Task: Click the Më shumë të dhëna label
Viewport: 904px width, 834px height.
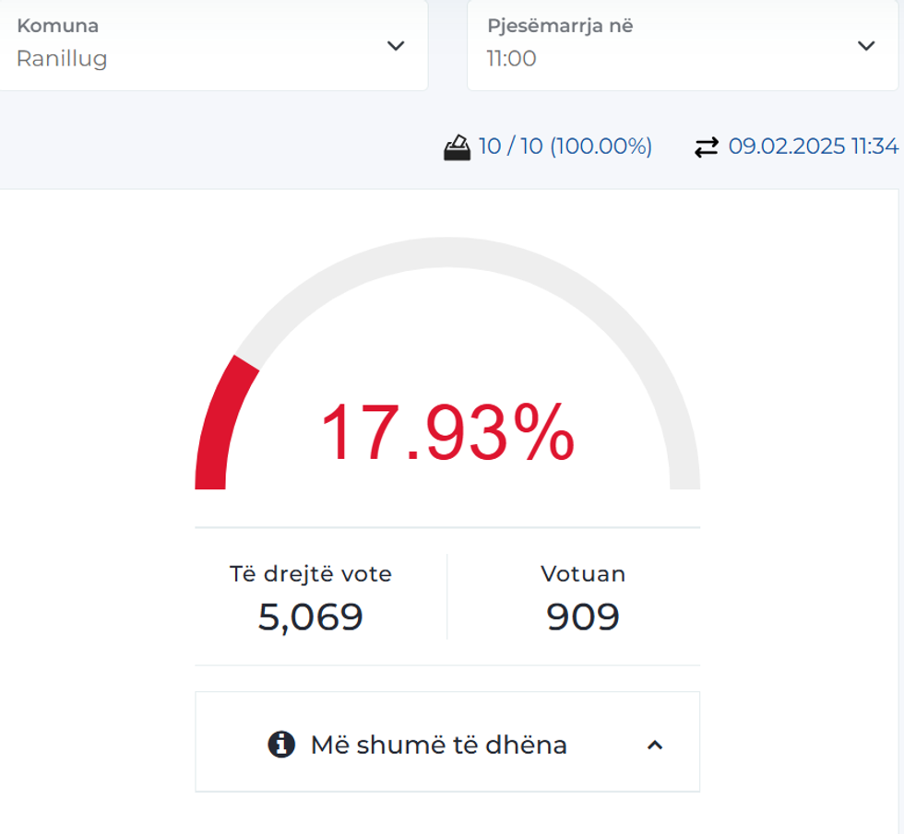Action: click(438, 745)
